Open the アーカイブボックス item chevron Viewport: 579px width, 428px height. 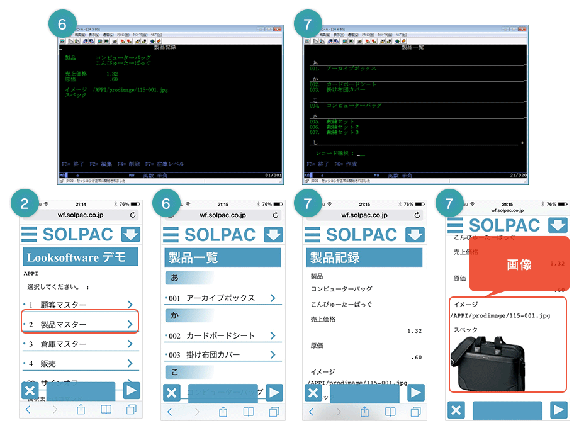click(273, 298)
